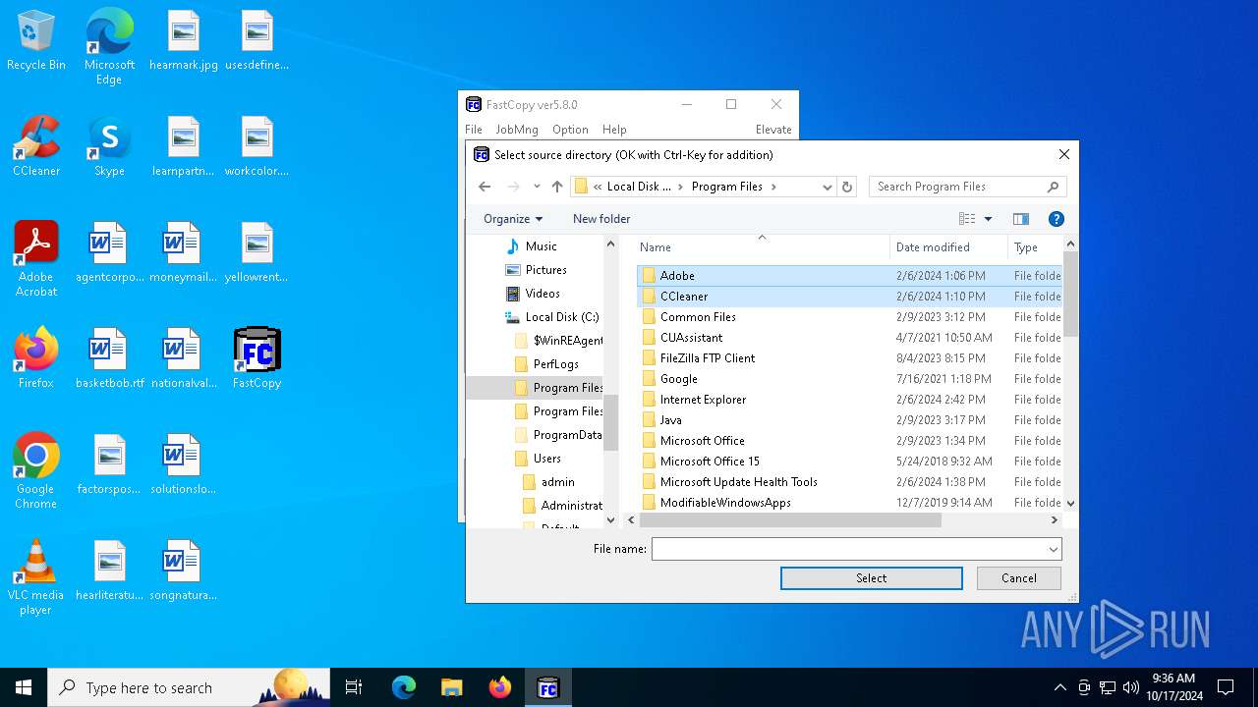Open VLC media player shortcut

coord(36,577)
